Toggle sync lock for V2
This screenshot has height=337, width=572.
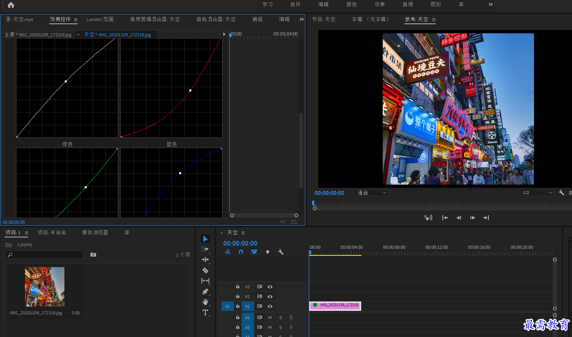tap(259, 296)
